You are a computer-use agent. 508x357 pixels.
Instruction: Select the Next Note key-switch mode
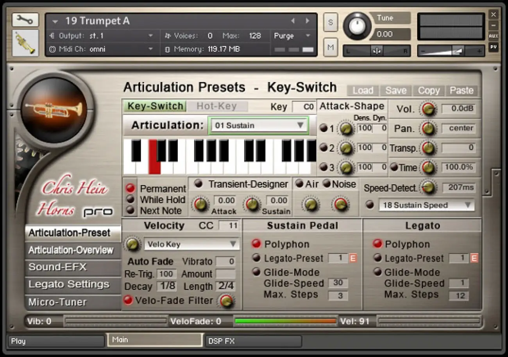coord(131,210)
